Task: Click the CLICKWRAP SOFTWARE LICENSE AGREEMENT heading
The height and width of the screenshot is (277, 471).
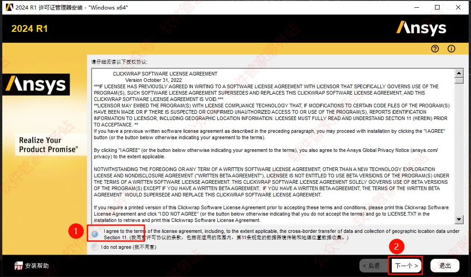Action: 165,74
